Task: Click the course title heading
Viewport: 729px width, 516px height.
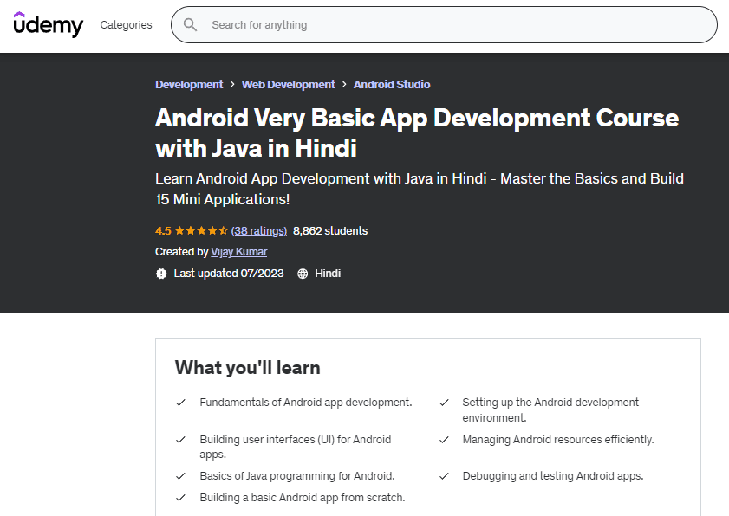Action: click(416, 132)
